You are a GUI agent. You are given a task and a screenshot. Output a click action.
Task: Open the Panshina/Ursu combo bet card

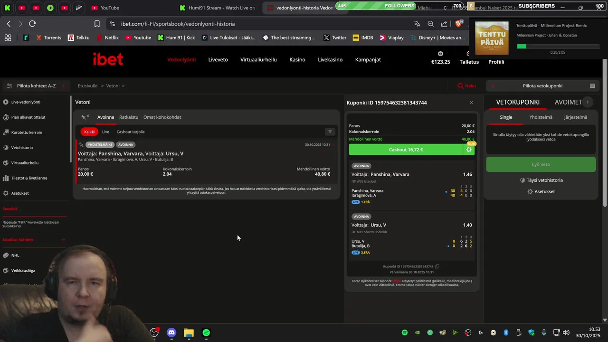(206, 161)
